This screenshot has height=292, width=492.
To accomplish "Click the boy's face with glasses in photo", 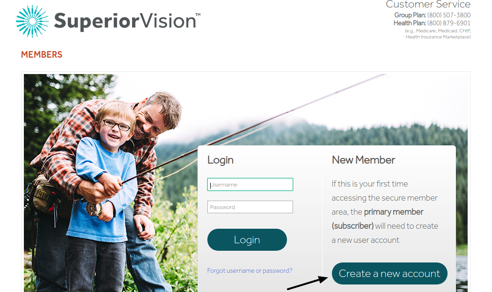I will click(115, 125).
